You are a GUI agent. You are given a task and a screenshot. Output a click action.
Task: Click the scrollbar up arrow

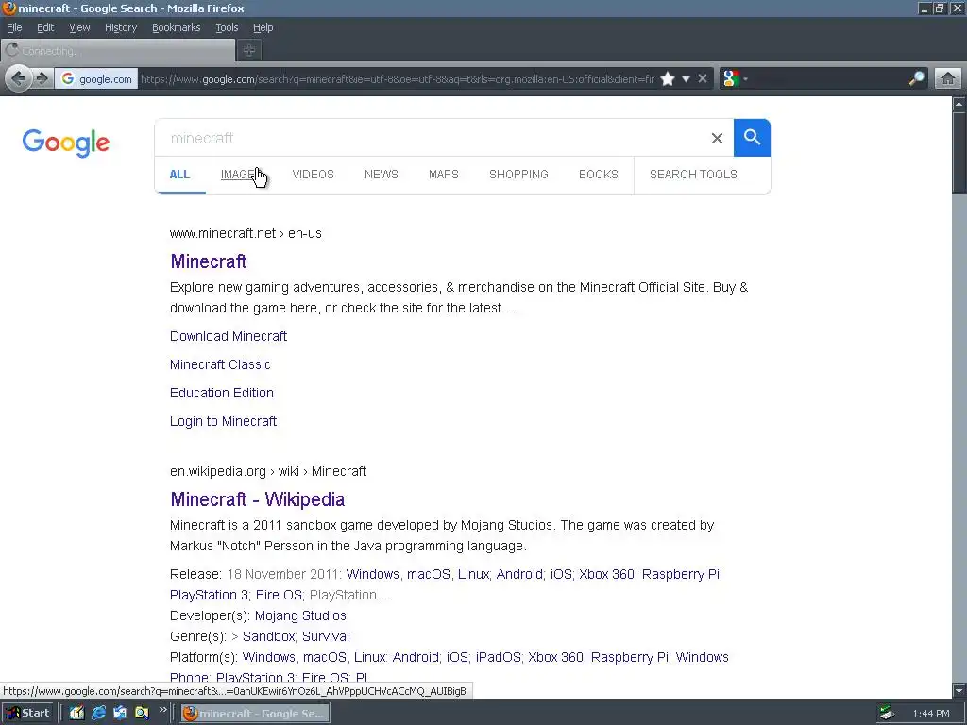click(x=959, y=104)
